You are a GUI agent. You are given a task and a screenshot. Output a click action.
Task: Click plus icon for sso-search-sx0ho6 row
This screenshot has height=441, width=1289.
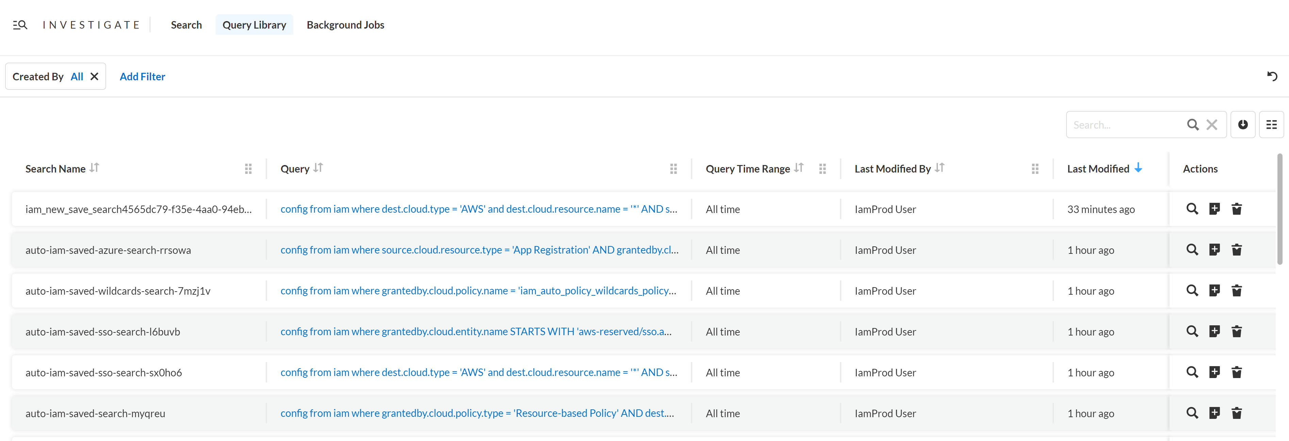1214,372
